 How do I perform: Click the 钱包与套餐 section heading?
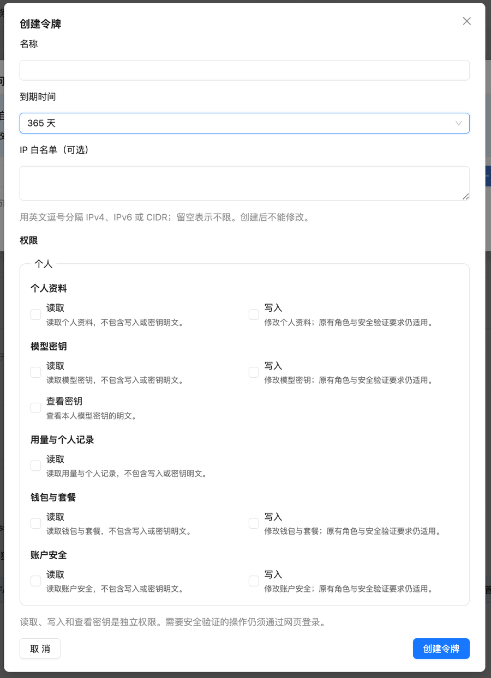click(x=53, y=497)
